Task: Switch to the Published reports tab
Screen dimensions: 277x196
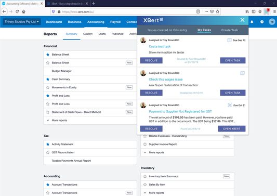Action: 117,34
